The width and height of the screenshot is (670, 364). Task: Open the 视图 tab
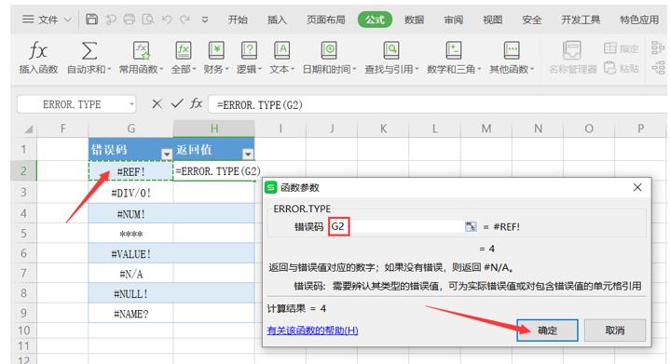tap(493, 20)
